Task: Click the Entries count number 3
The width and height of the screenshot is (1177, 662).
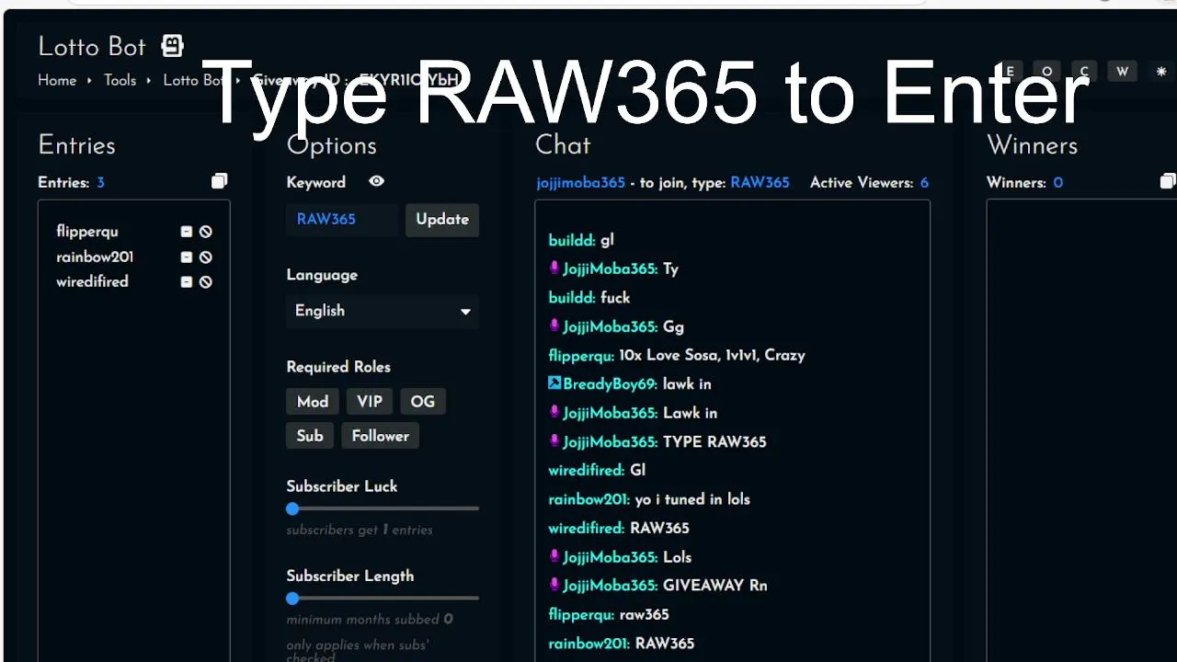Action: (x=101, y=183)
